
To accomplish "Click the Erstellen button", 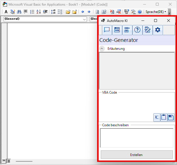I will point(137,155).
